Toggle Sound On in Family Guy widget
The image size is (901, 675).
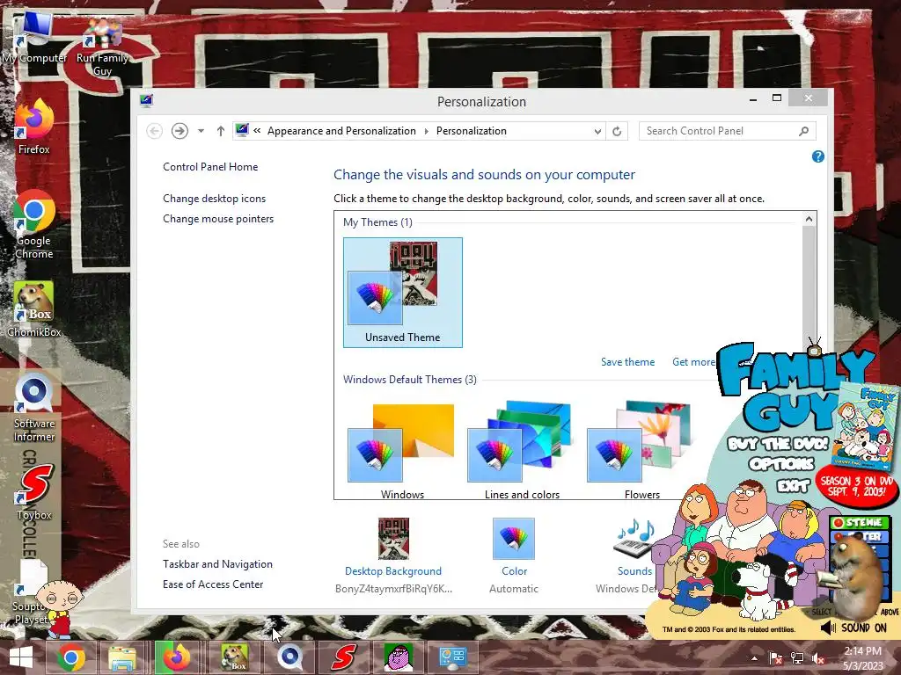pyautogui.click(x=854, y=628)
